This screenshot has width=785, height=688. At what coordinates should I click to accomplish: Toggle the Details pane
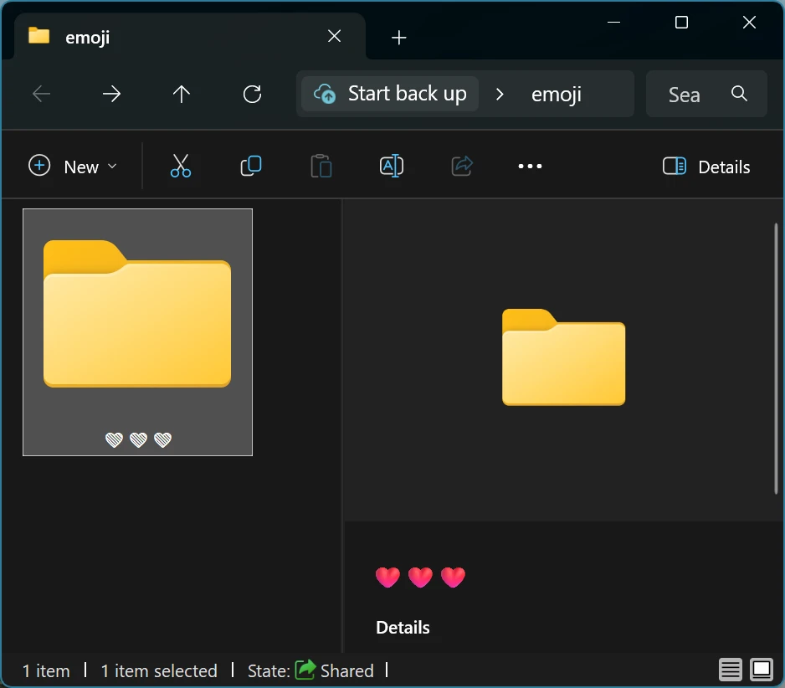[x=705, y=167]
